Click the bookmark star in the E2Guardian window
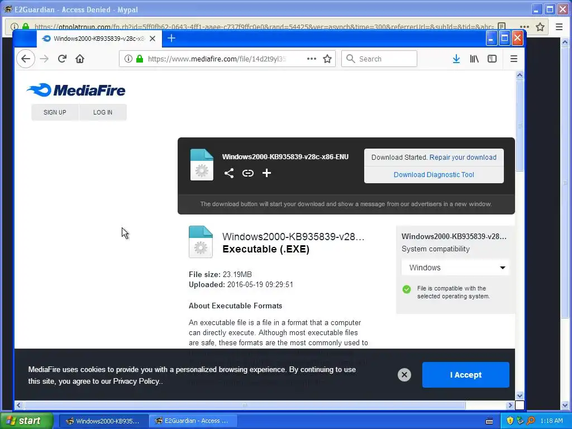Screen dimensions: 572x429 coord(540,27)
